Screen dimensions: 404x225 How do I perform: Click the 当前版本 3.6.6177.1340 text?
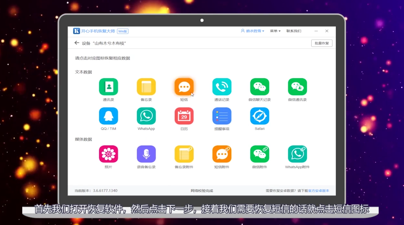96,191
